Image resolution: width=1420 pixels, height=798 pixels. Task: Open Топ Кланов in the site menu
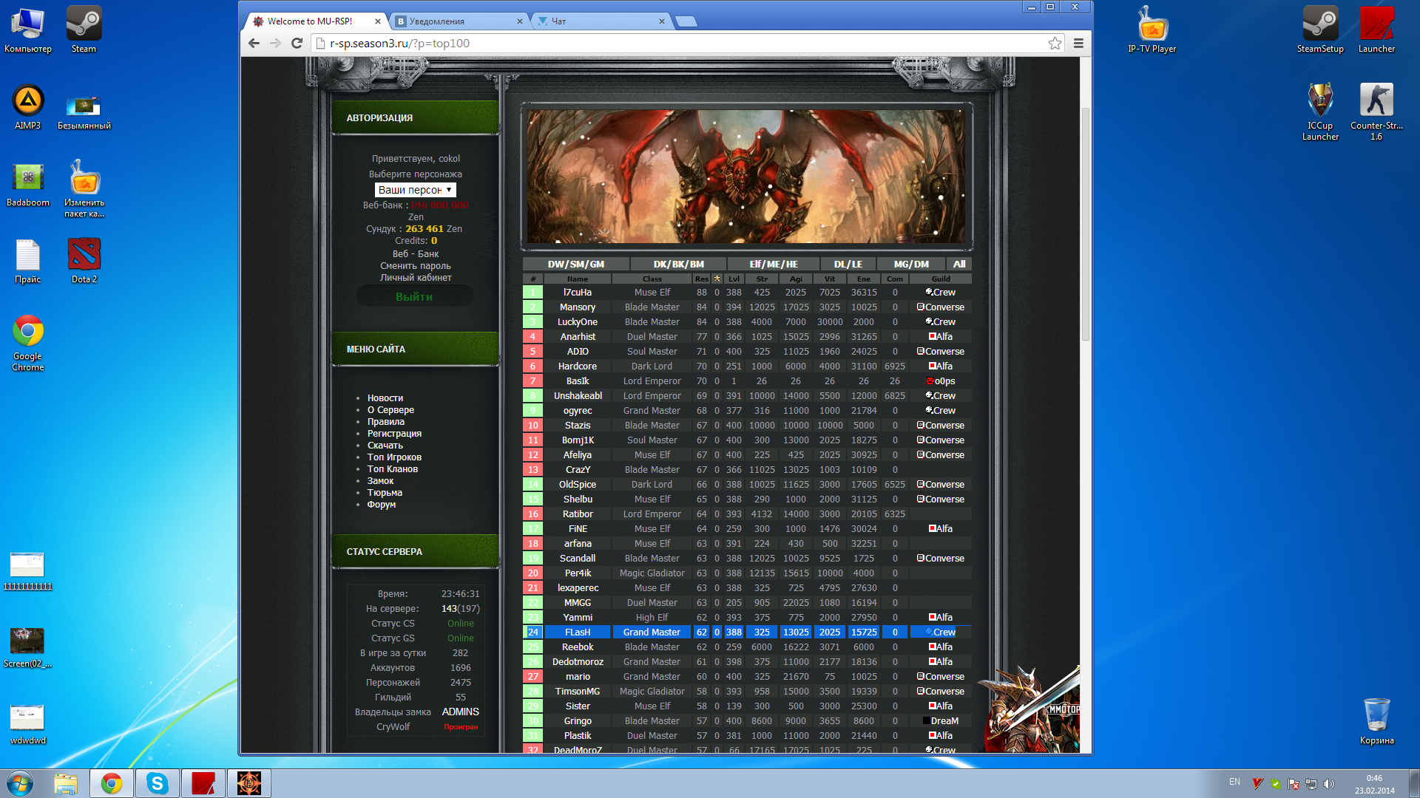393,469
